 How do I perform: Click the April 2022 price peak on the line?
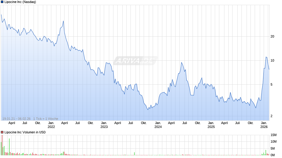click(x=63, y=21)
